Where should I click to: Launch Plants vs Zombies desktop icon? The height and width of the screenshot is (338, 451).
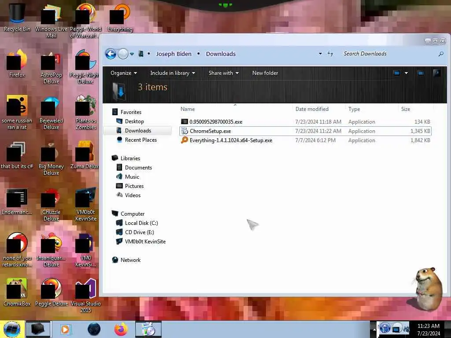click(86, 113)
